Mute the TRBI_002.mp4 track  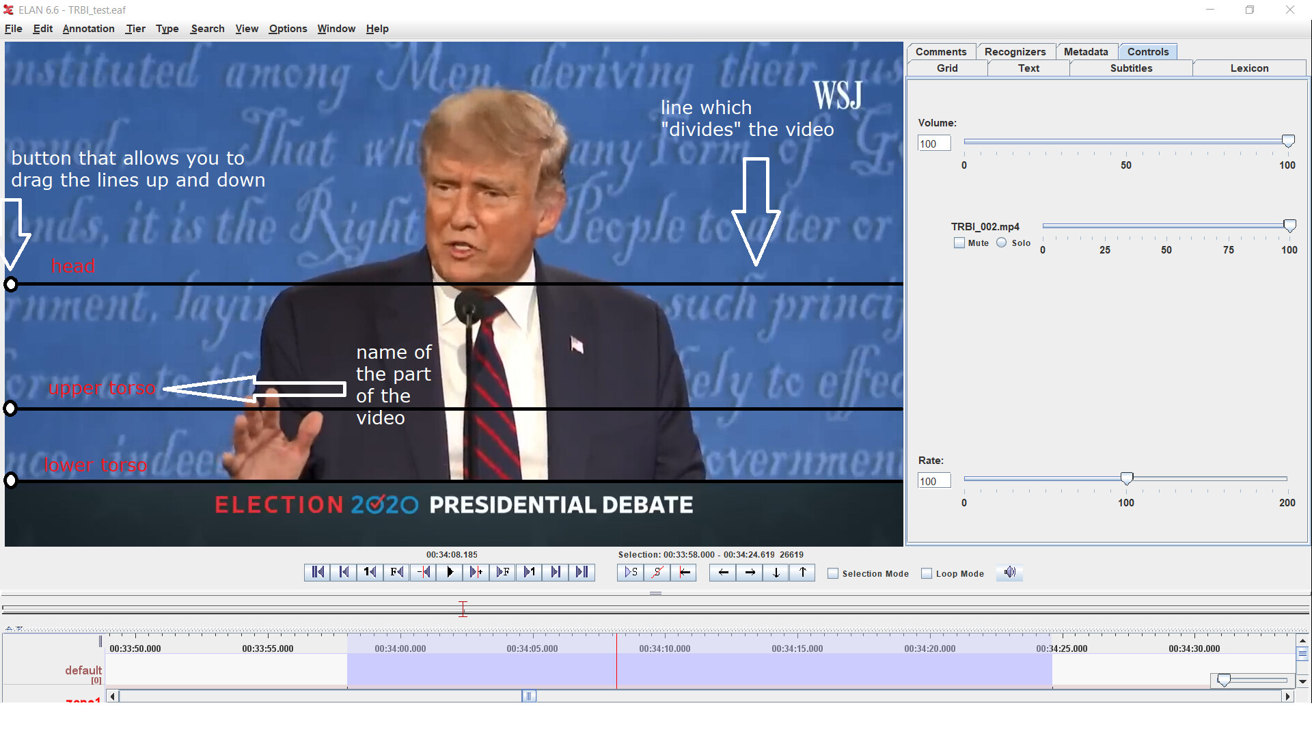point(959,243)
